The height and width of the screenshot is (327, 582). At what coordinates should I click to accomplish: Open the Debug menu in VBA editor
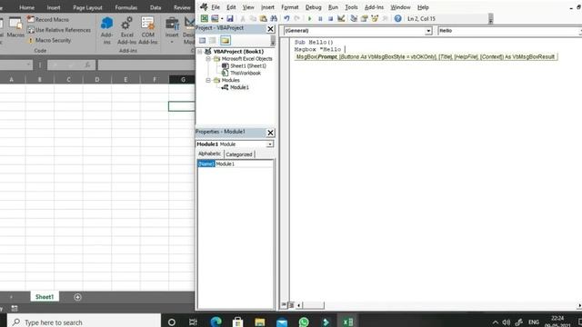[313, 7]
